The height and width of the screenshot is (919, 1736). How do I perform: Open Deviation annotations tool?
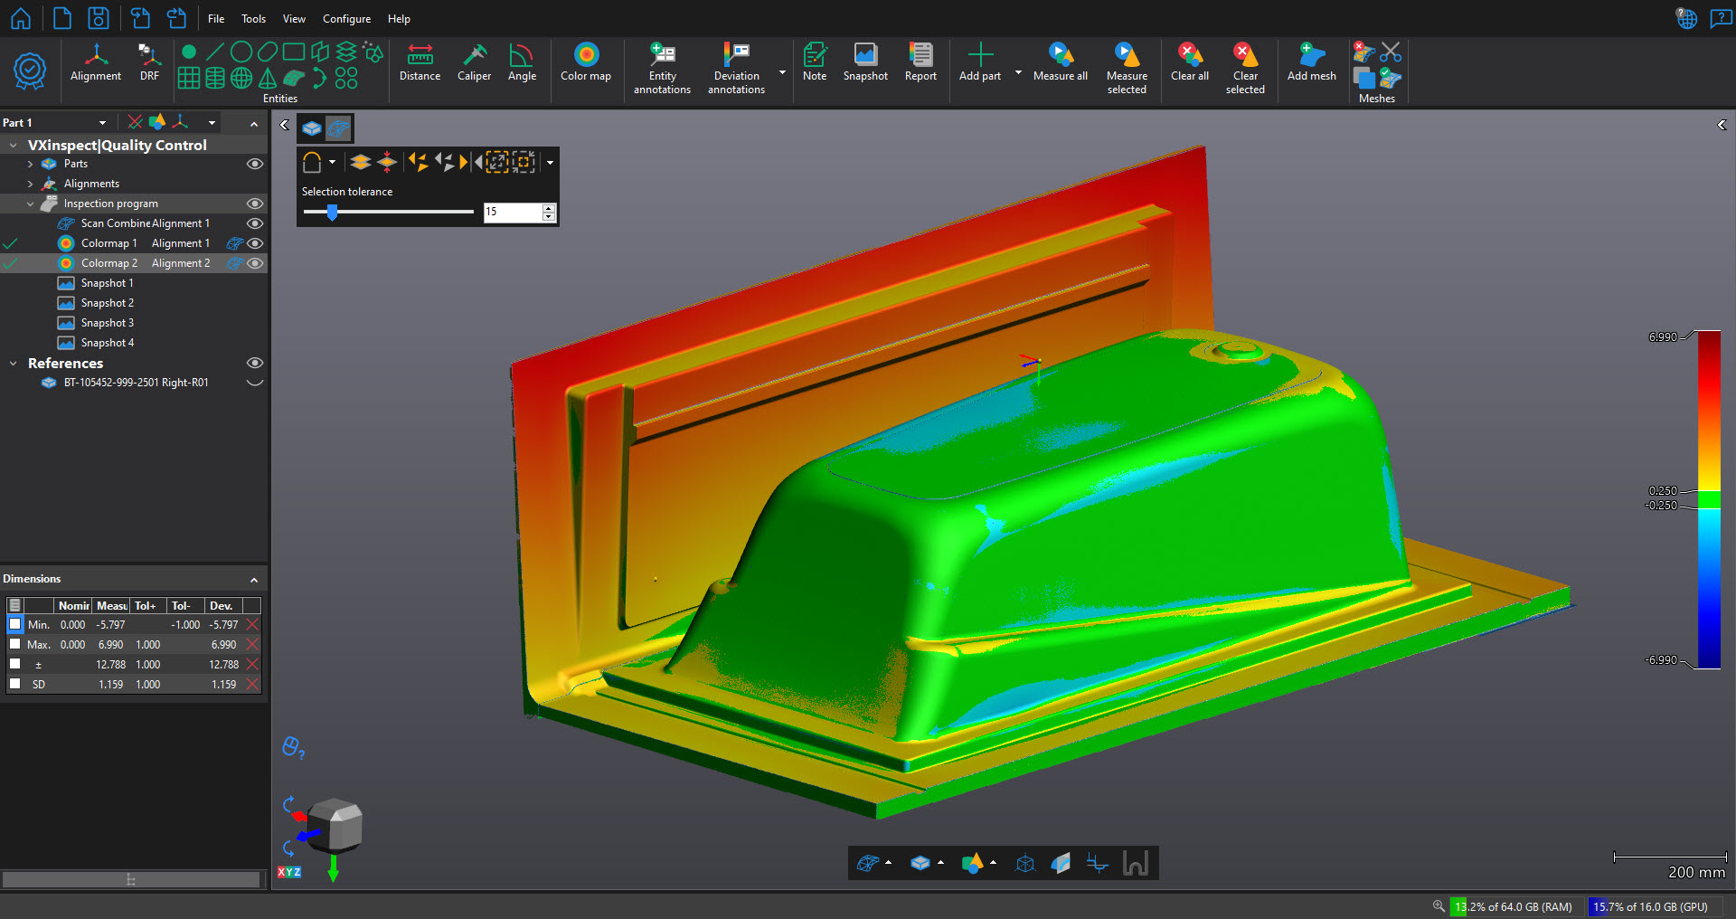[736, 68]
